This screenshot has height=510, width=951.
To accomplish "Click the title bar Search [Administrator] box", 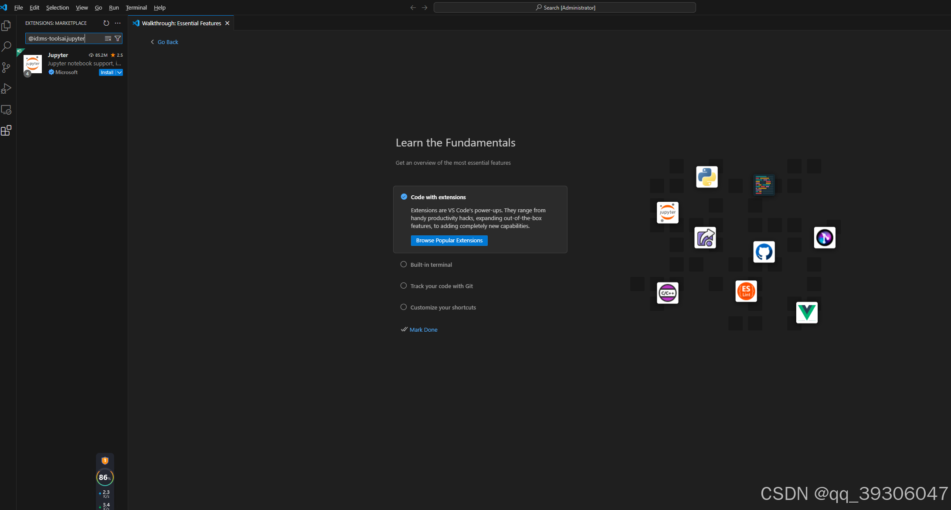I will click(565, 7).
